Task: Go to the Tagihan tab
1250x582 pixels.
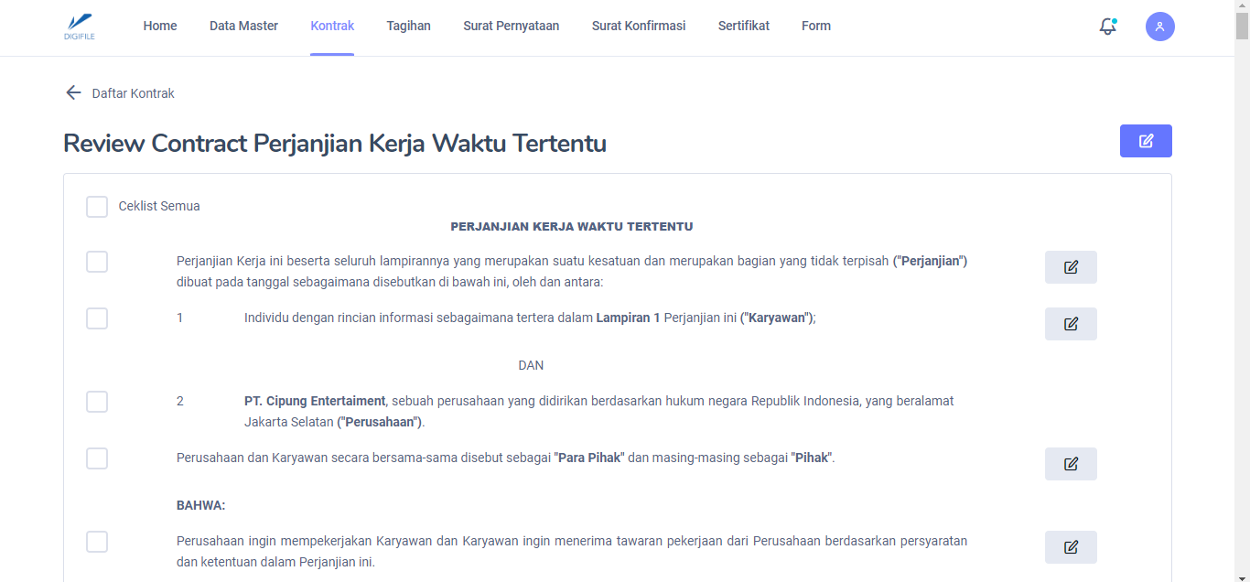Action: coord(408,27)
